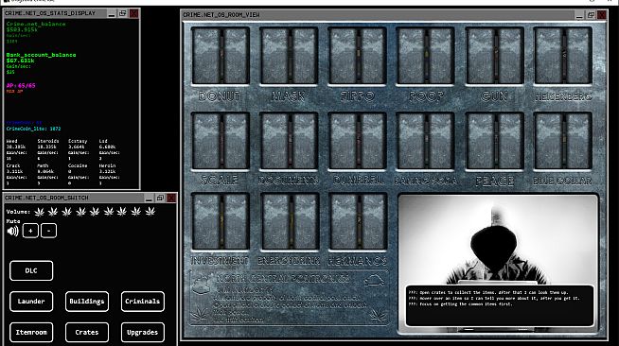Screen dimensions: 619x346
Task: Open the HEISENBERG item locker
Action: (562, 56)
